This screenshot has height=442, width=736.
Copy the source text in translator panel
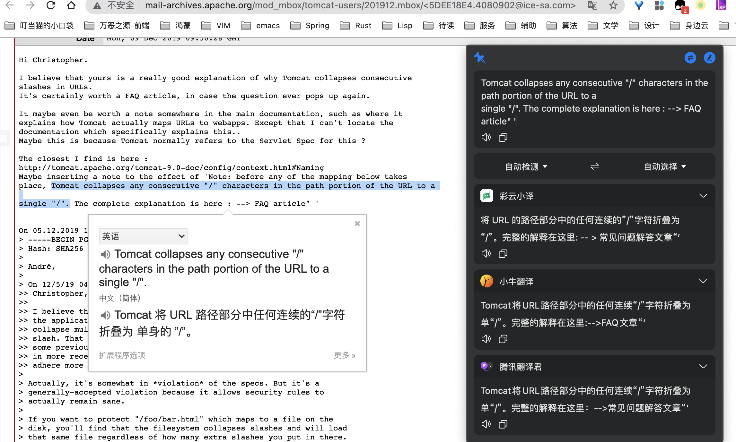click(503, 138)
